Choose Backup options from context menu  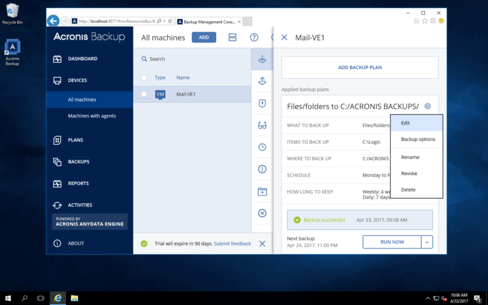(x=417, y=139)
